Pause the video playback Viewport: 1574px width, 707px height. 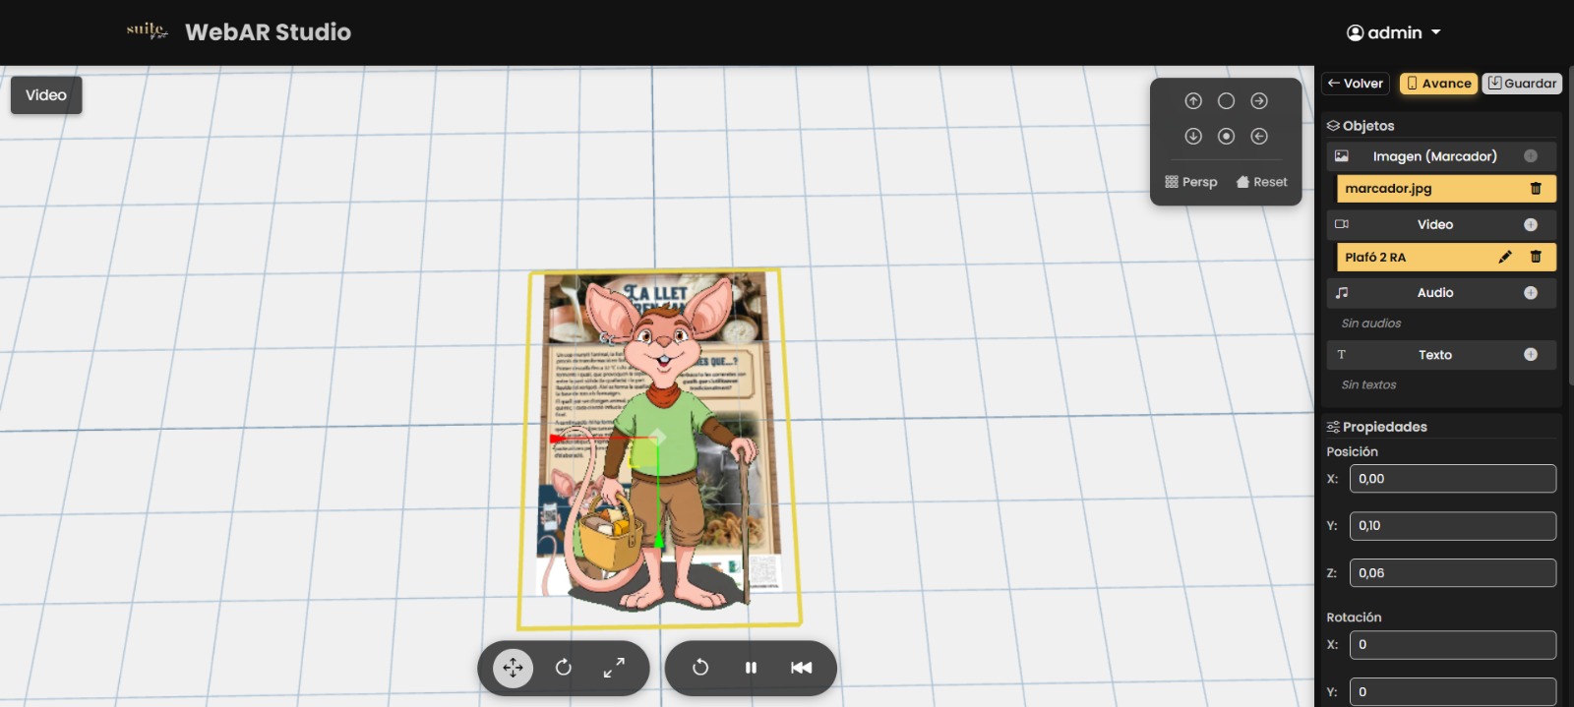[x=751, y=668]
